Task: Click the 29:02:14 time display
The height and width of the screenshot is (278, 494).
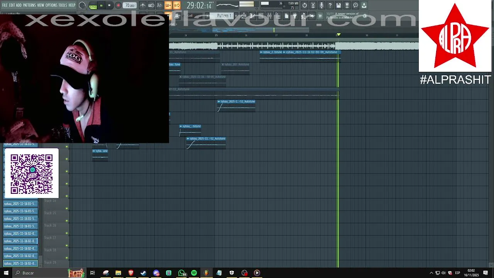Action: (199, 5)
